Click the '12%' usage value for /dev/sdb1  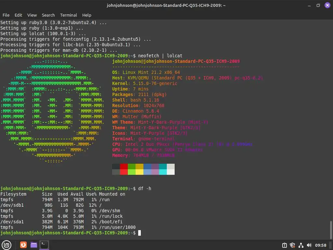click(x=93, y=205)
